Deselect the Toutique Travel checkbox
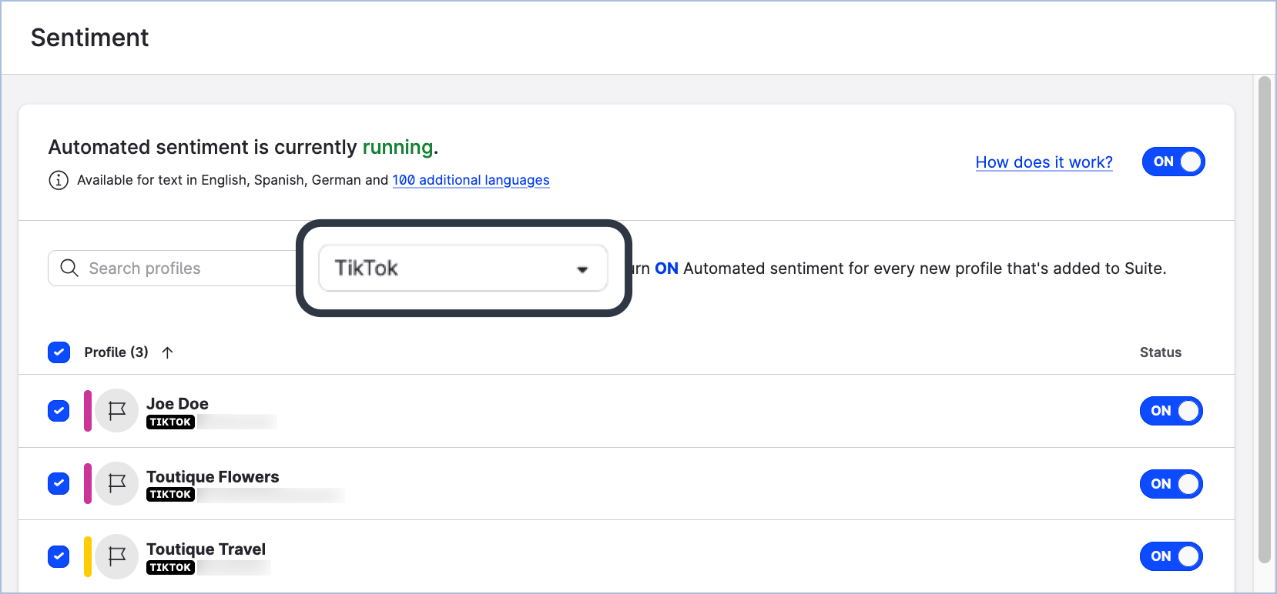Image resolution: width=1277 pixels, height=594 pixels. (x=59, y=556)
